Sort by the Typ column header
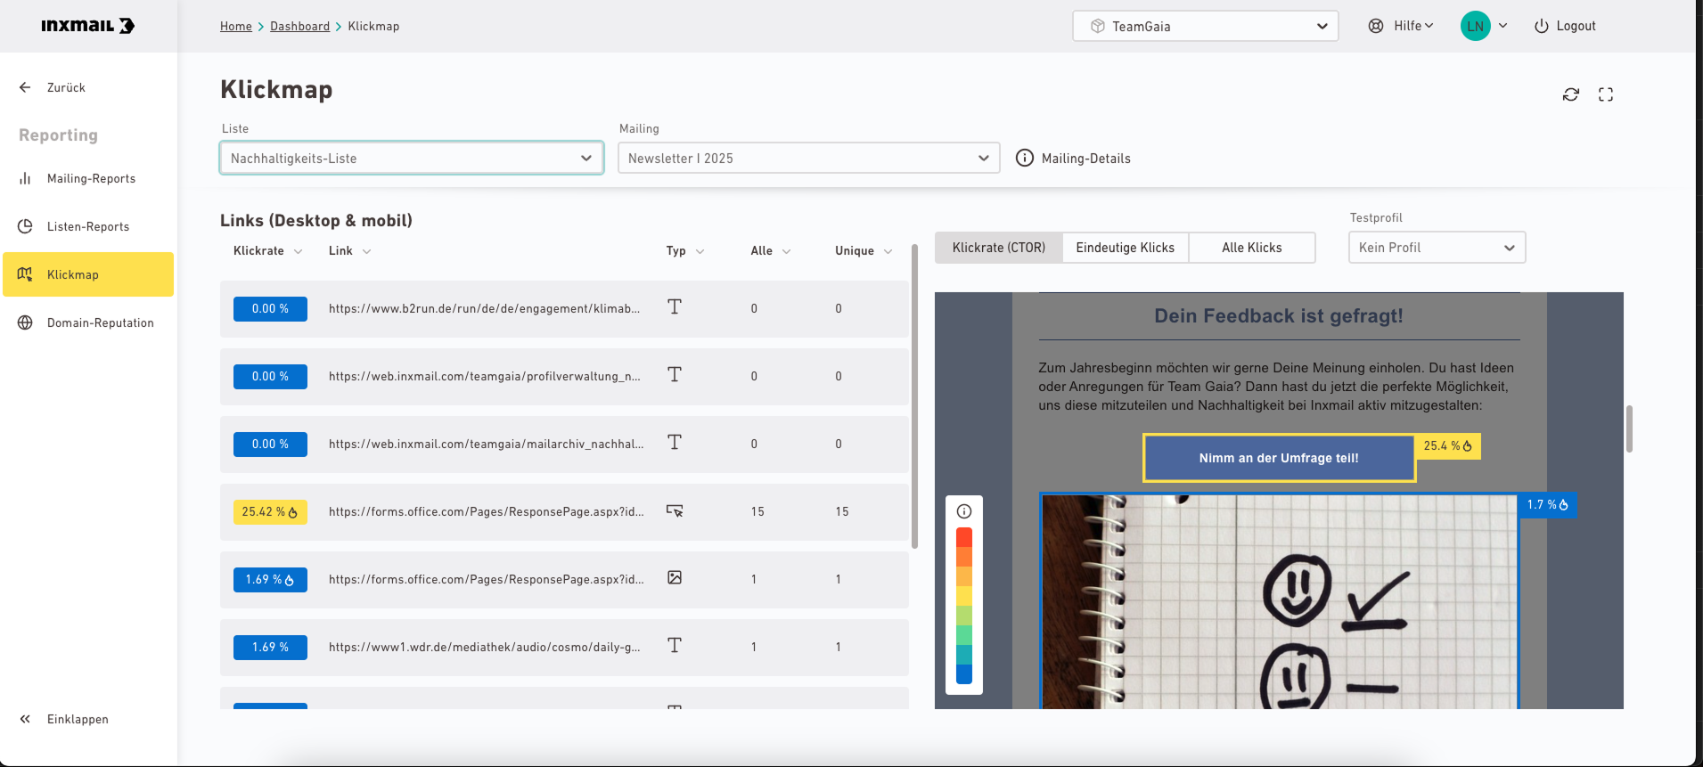Viewport: 1703px width, 767px height. tap(685, 251)
